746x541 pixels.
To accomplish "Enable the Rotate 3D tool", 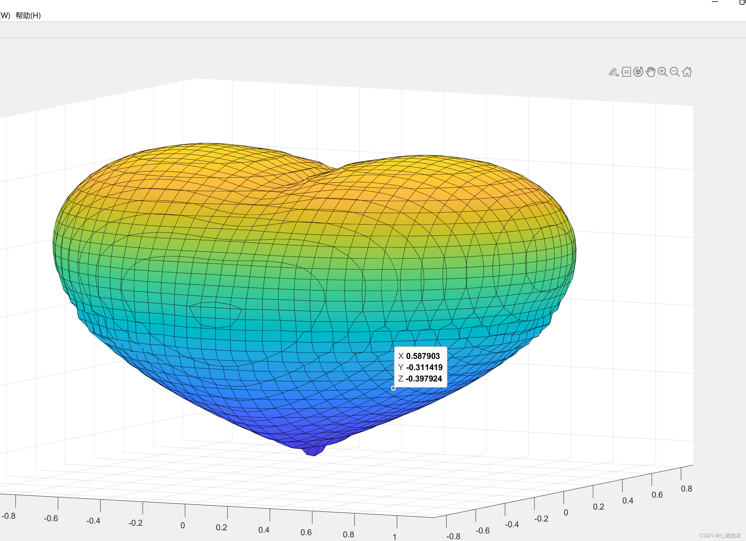I will pyautogui.click(x=638, y=72).
